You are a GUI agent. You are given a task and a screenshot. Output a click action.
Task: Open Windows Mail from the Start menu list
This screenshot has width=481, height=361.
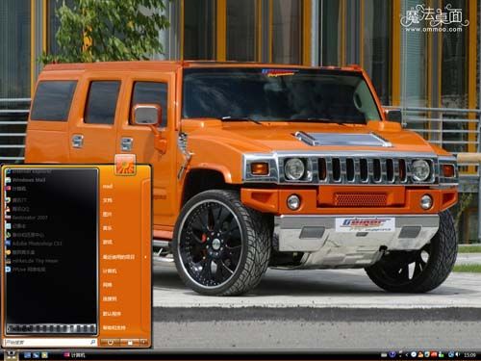click(x=28, y=180)
